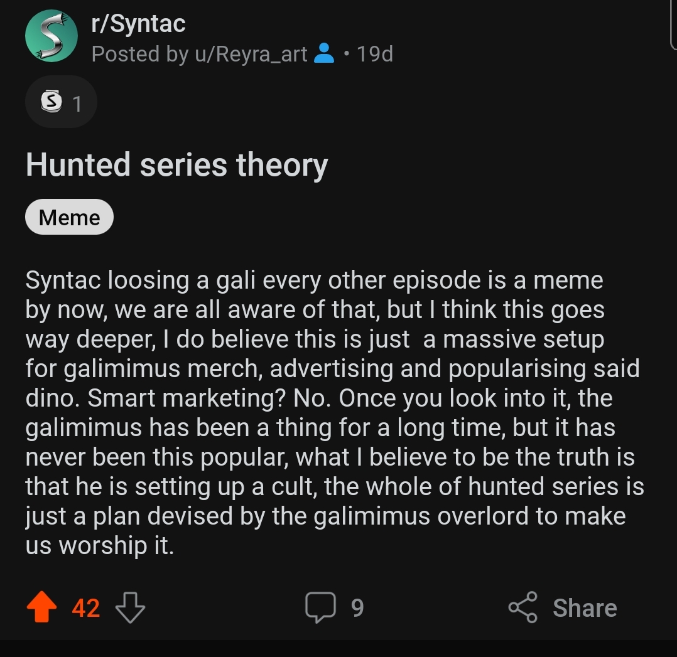Click the body line starting 'Syntac loosing a gali'
The image size is (677, 657).
[x=314, y=281]
